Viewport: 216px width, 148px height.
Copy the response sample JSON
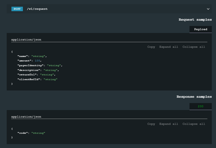(151, 124)
